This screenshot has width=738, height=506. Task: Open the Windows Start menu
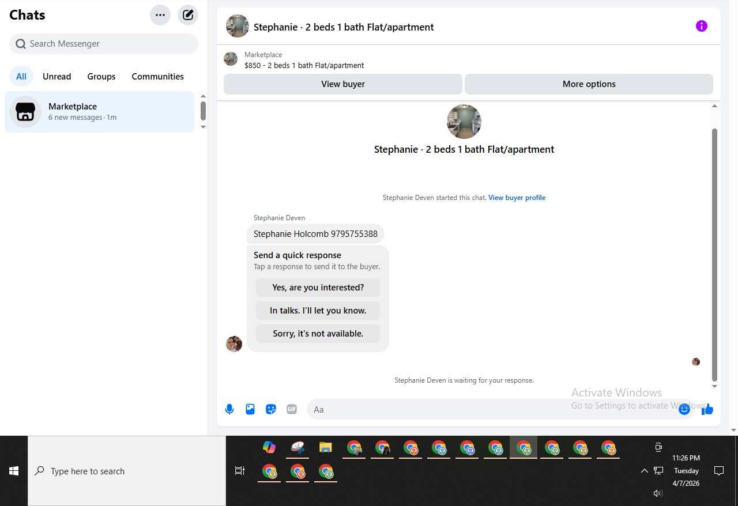14,471
